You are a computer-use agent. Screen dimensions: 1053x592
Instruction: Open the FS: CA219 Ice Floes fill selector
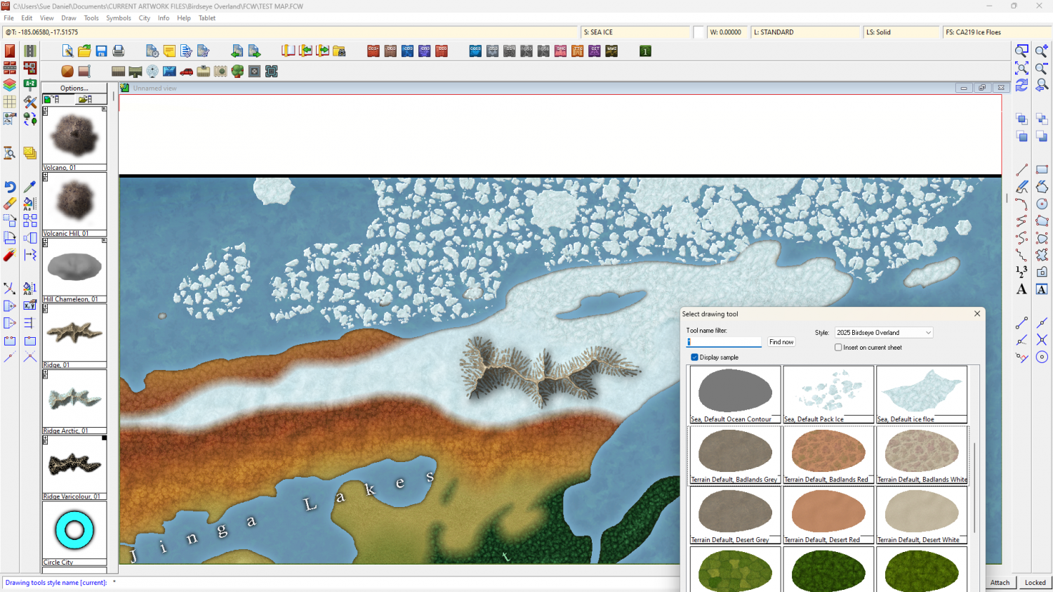pyautogui.click(x=996, y=32)
